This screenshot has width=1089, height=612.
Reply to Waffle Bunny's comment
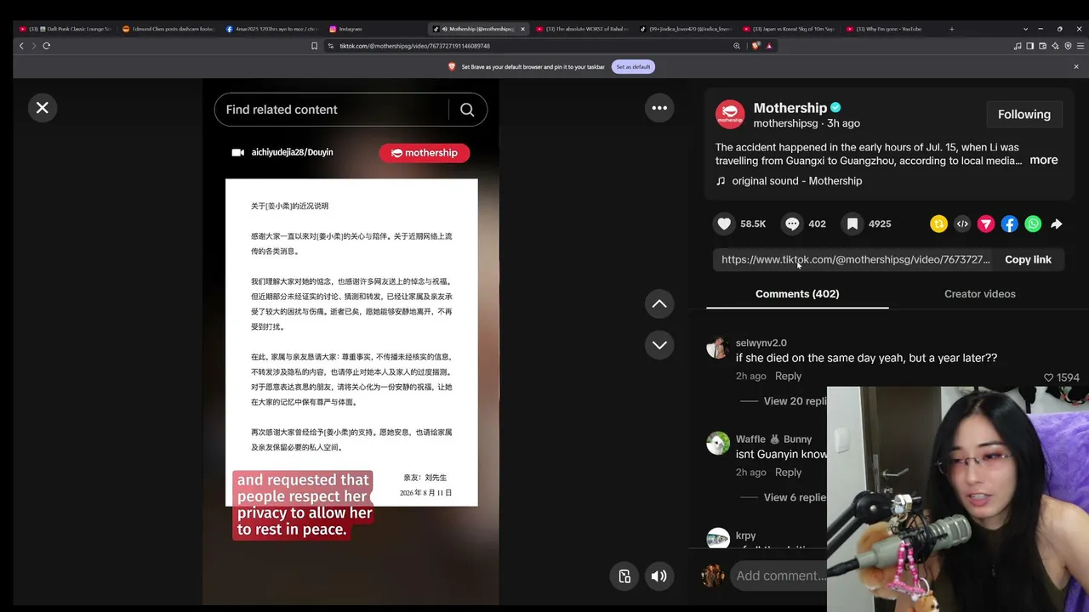788,472
